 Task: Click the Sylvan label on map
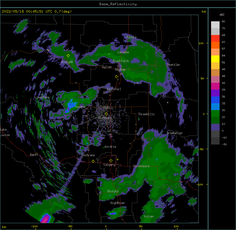[x=107, y=67]
